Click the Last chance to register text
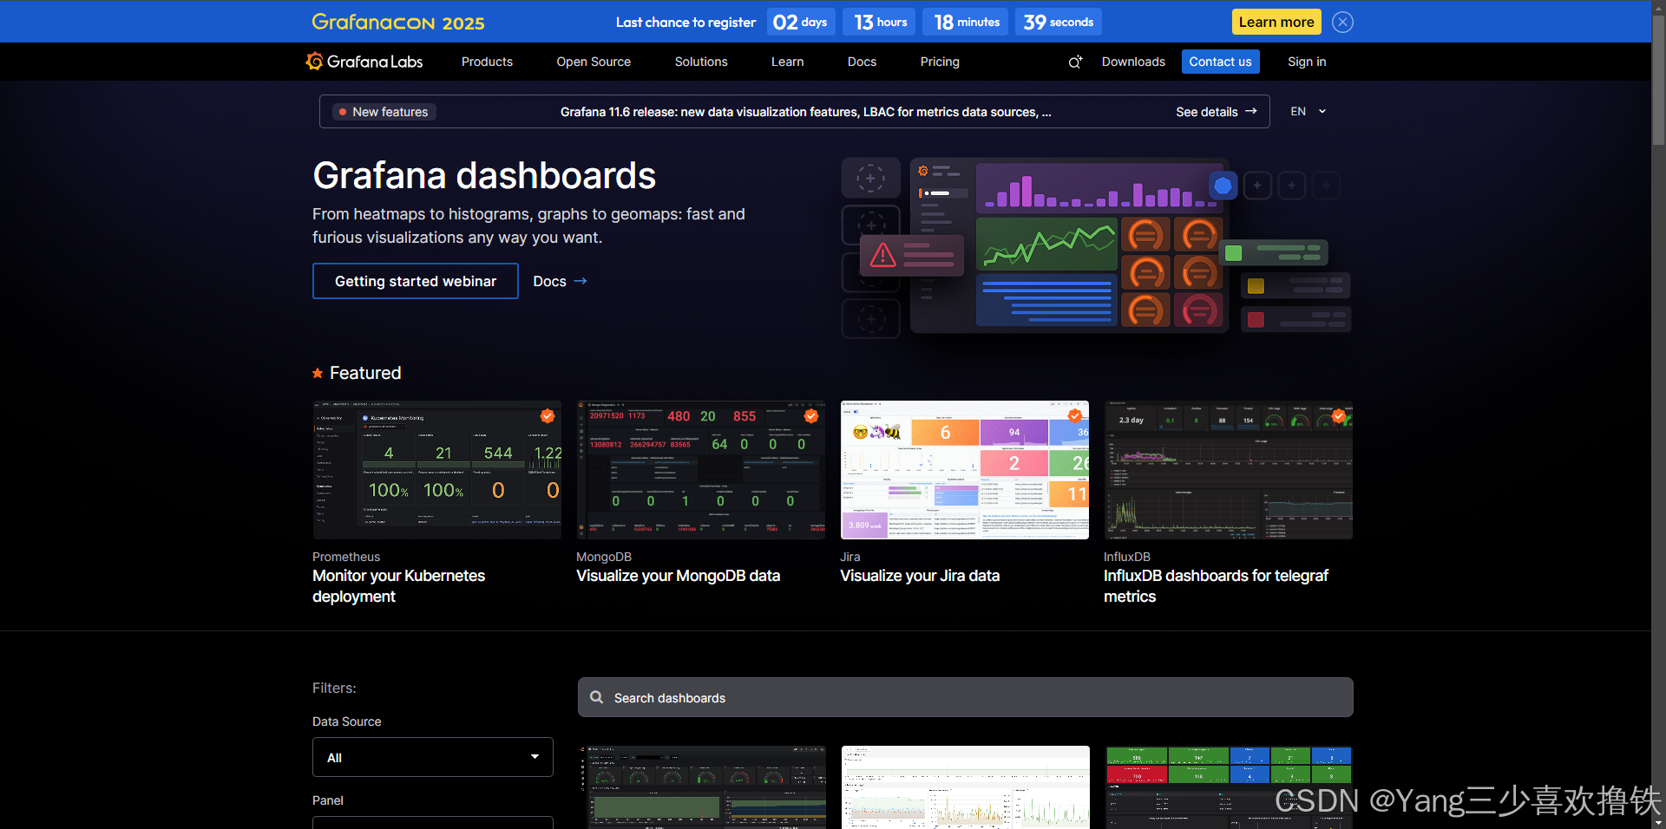This screenshot has height=829, width=1666. click(685, 23)
